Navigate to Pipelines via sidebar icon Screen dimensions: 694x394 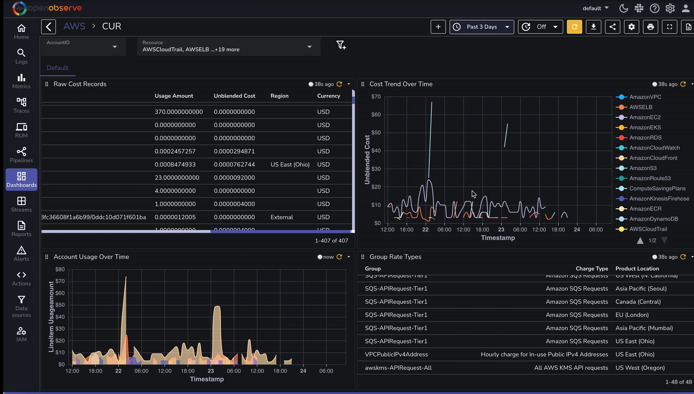[21, 155]
